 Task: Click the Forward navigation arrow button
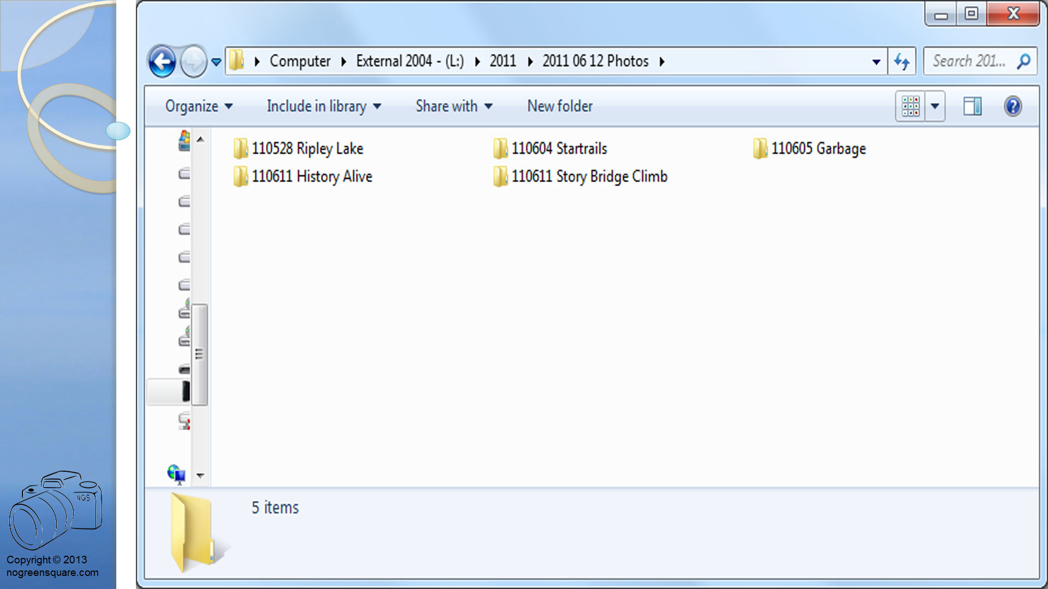tap(193, 62)
